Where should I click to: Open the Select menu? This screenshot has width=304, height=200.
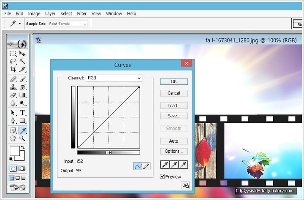66,14
